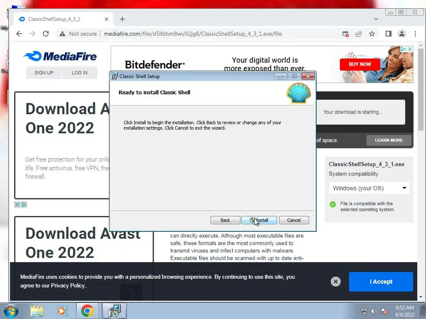Click the volume tray icon
Viewport: 426px width, 319px height.
click(x=374, y=311)
